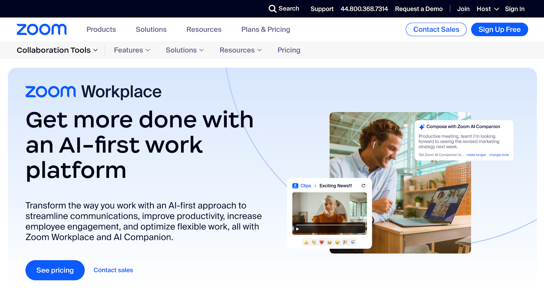Viewport: 544px width, 290px height.
Task: Click the See pricing button
Action: pos(55,270)
